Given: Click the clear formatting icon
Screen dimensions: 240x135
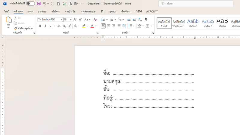Looking at the screenshot, I should point(95,19).
